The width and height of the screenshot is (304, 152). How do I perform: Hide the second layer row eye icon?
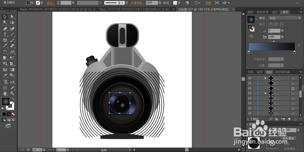250,83
